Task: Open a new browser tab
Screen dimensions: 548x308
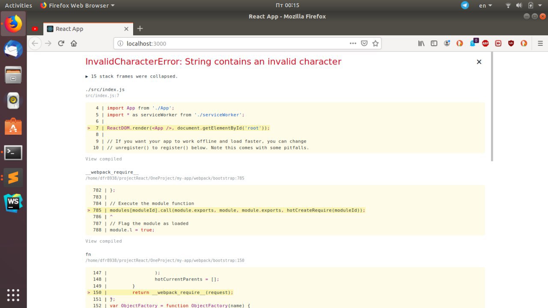Action: pos(140,29)
